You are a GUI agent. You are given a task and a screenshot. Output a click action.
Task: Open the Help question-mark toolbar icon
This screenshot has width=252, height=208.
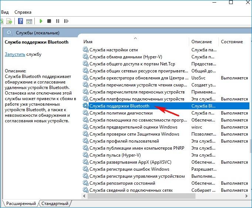coord(20,21)
